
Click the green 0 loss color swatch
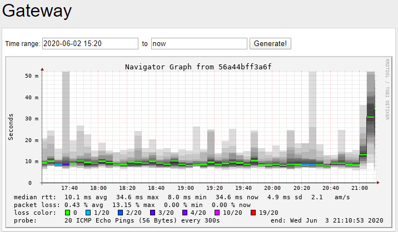click(x=67, y=213)
